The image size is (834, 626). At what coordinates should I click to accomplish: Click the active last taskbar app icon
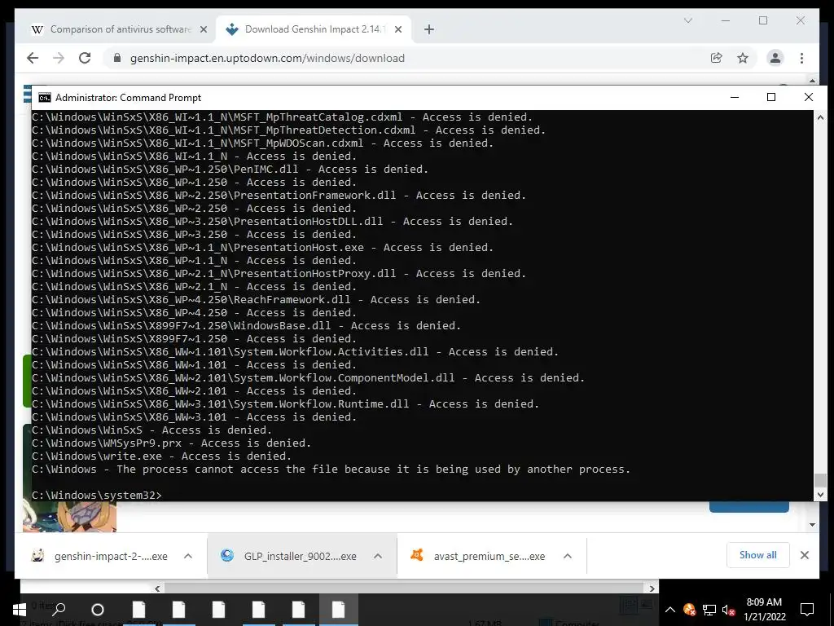[x=338, y=610]
